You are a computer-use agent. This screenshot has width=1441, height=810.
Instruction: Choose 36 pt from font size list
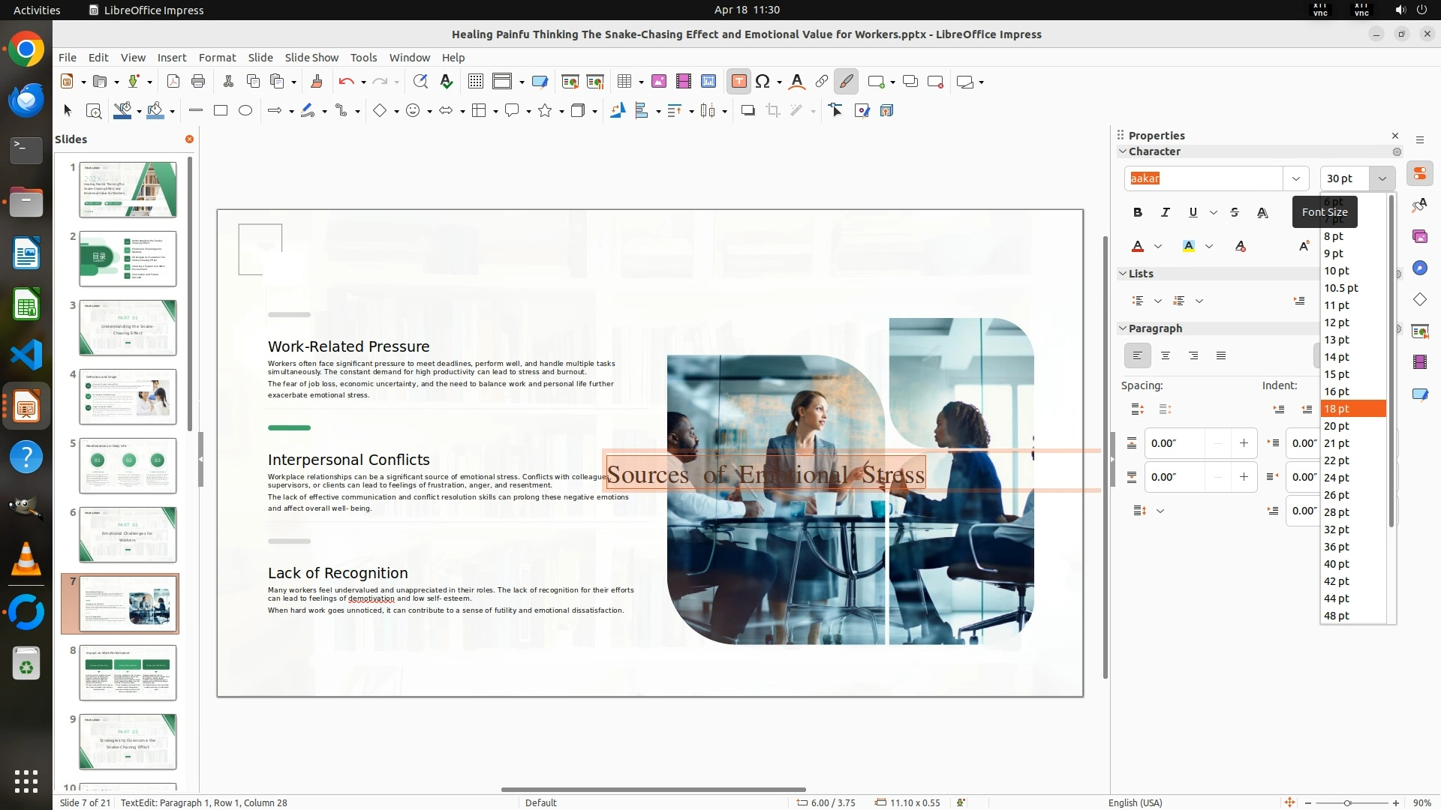coord(1337,547)
